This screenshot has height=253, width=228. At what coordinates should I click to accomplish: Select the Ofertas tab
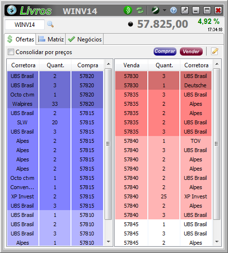coord(20,39)
